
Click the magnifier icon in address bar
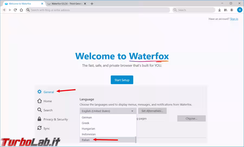28,10
